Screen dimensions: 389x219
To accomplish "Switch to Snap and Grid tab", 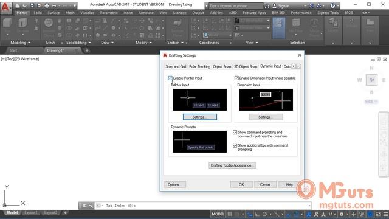I will click(176, 66).
